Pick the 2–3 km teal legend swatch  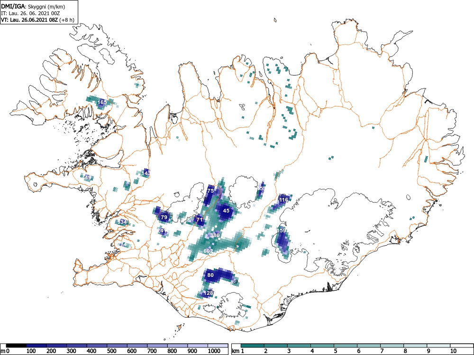[x=276, y=346]
